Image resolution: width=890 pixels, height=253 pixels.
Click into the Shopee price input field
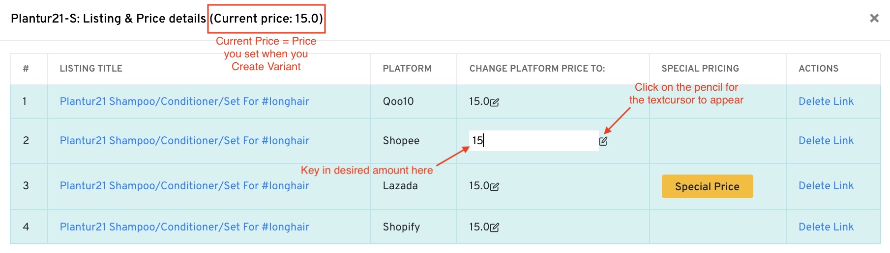click(x=534, y=141)
